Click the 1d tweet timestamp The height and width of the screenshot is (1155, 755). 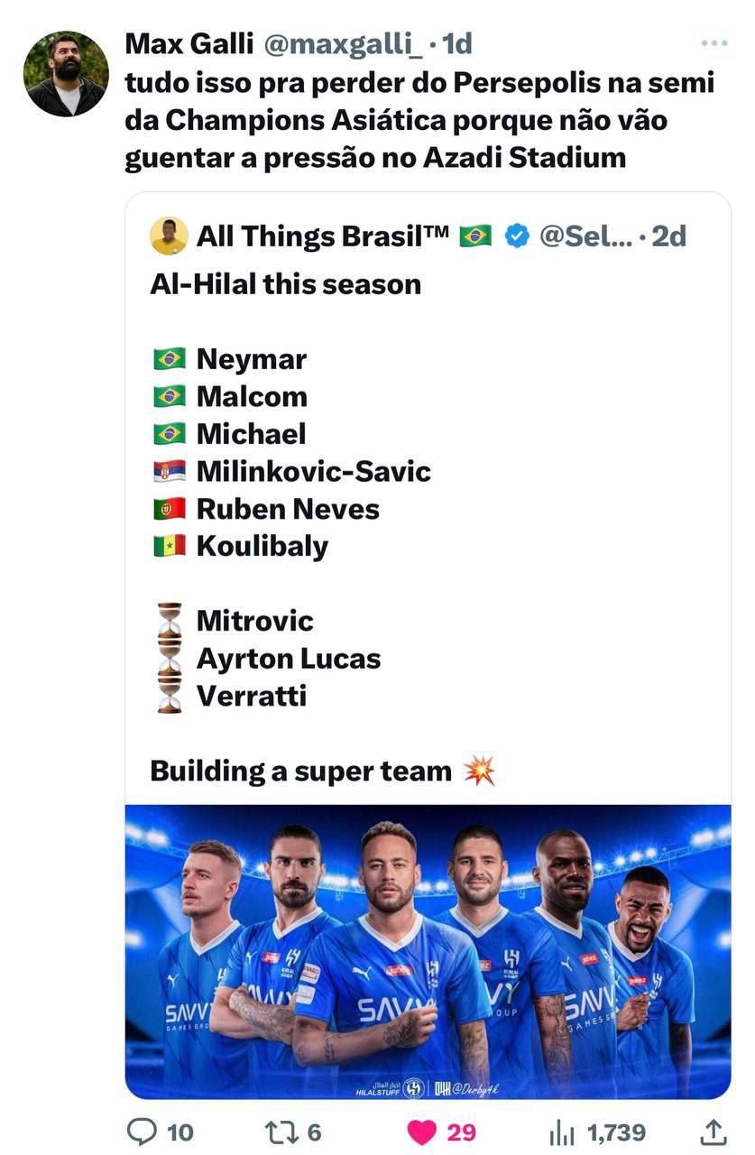[456, 43]
